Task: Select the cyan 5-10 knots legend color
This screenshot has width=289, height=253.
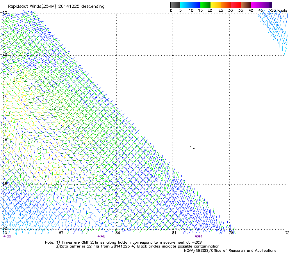Action: click(185, 5)
